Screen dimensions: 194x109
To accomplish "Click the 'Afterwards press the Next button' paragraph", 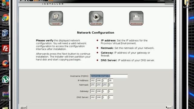I will 63,57.
